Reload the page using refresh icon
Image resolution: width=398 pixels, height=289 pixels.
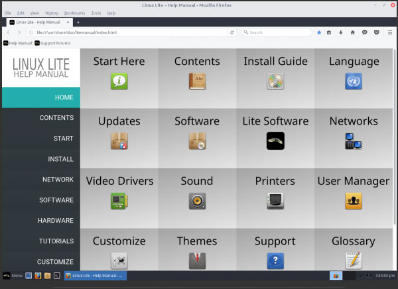pyautogui.click(x=232, y=32)
